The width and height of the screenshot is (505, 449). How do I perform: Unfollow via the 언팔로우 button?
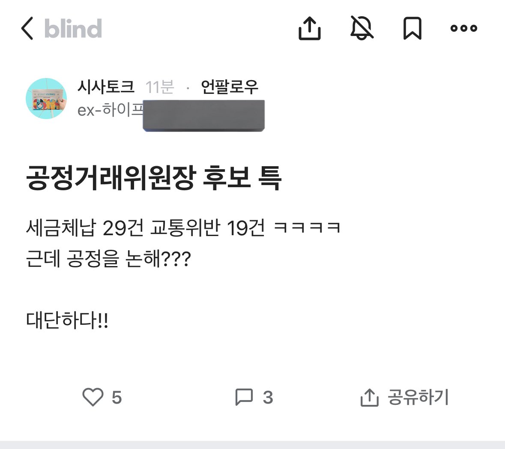(229, 87)
